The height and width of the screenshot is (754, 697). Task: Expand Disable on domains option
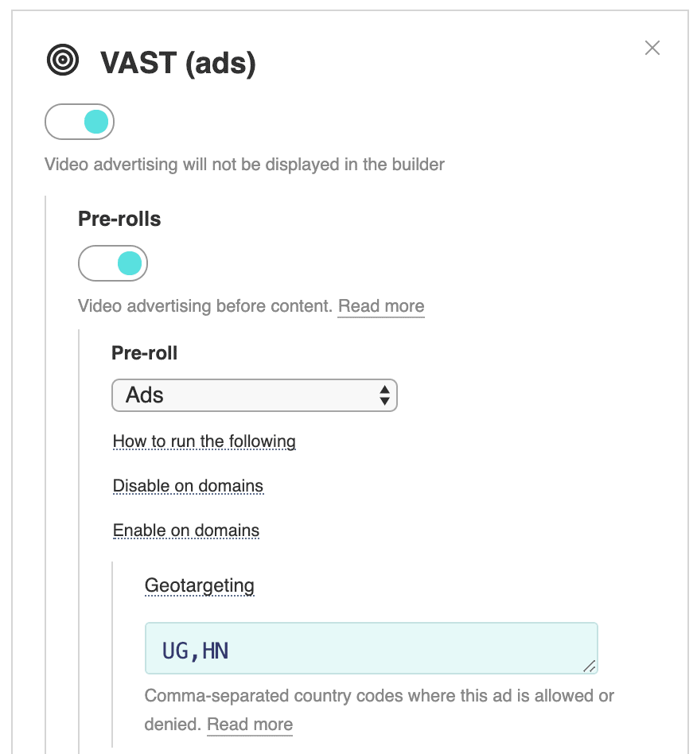click(x=188, y=486)
